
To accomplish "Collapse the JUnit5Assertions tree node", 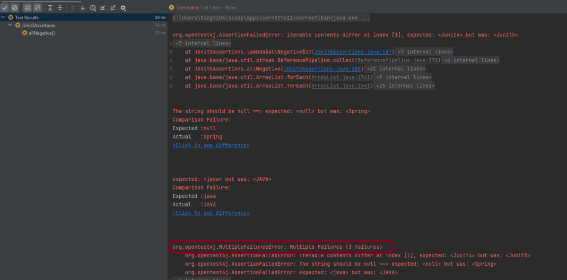I will (10, 25).
